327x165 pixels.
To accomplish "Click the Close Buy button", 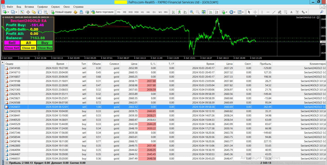I will (x=45, y=48).
